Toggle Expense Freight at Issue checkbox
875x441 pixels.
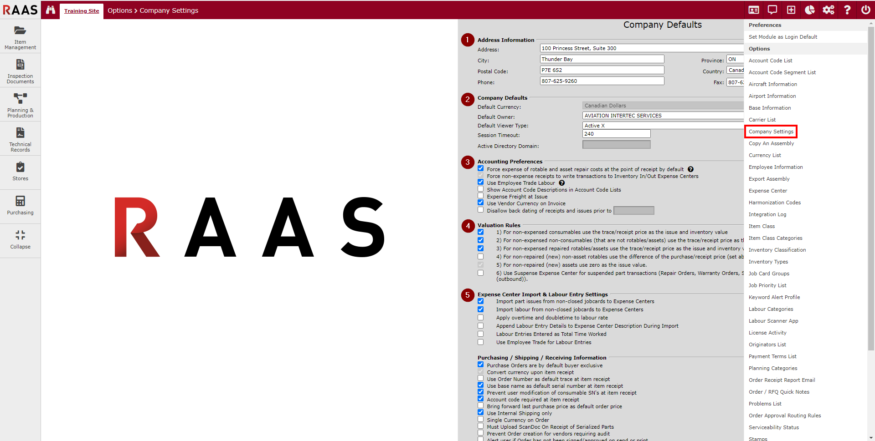pyautogui.click(x=480, y=196)
